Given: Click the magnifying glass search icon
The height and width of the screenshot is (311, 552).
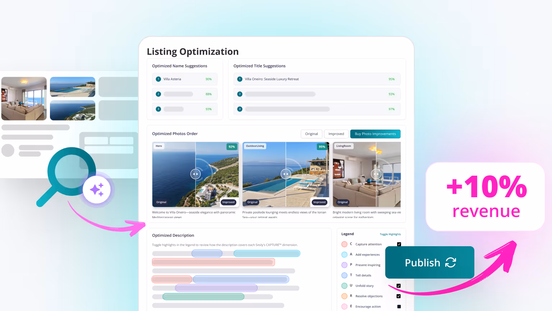Looking at the screenshot, I should (66, 176).
